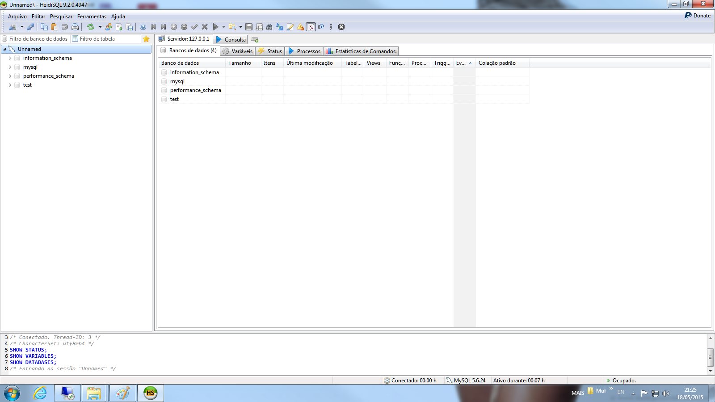
Task: Switch to the Variáveis tab
Action: pyautogui.click(x=238, y=51)
